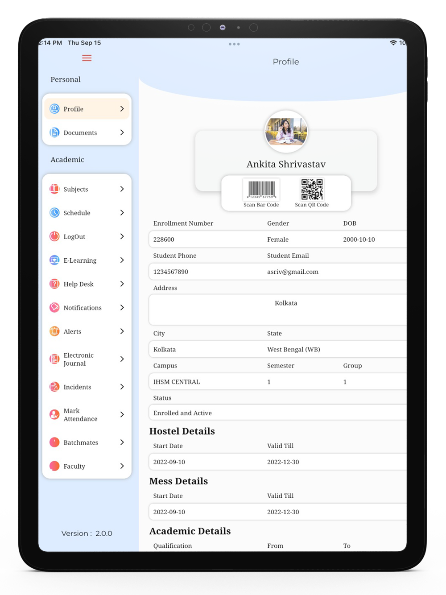Image resolution: width=446 pixels, height=595 pixels.
Task: Expand the Batchmates row chevron
Action: point(122,442)
